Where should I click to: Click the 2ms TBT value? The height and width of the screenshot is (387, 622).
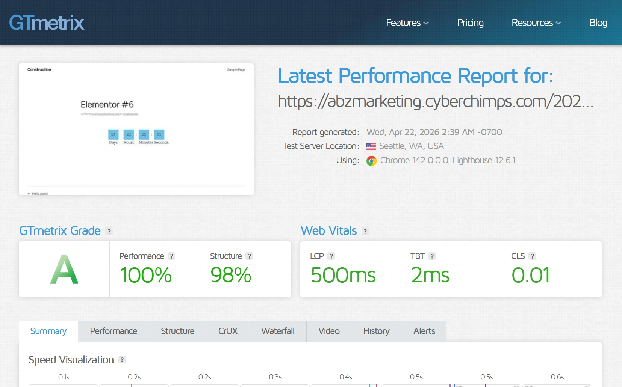point(430,275)
